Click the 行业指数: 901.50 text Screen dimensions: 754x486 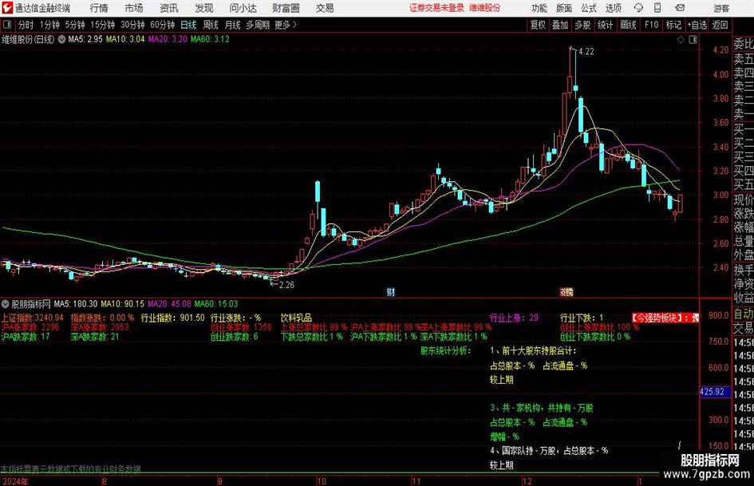pos(172,318)
